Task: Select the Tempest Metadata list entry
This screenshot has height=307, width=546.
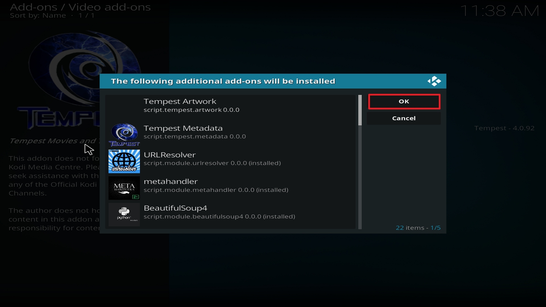Action: pyautogui.click(x=230, y=135)
